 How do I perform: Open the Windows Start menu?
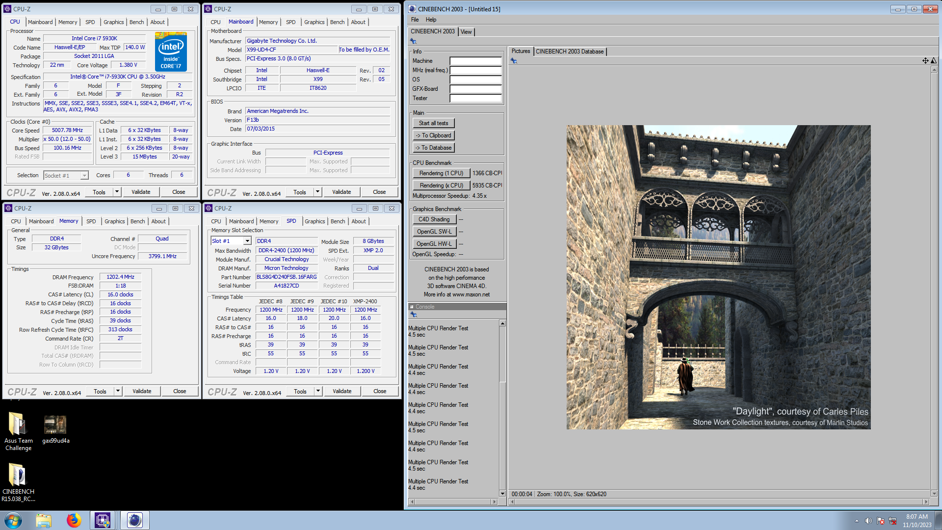click(x=13, y=520)
